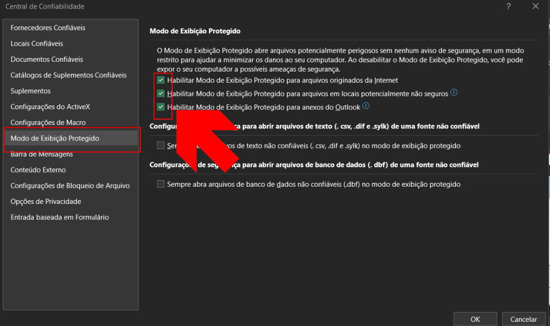Click the help question mark icon
Image resolution: width=550 pixels, height=326 pixels.
(x=509, y=6)
